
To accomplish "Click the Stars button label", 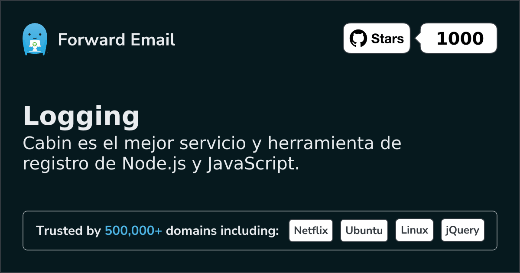I will [387, 39].
